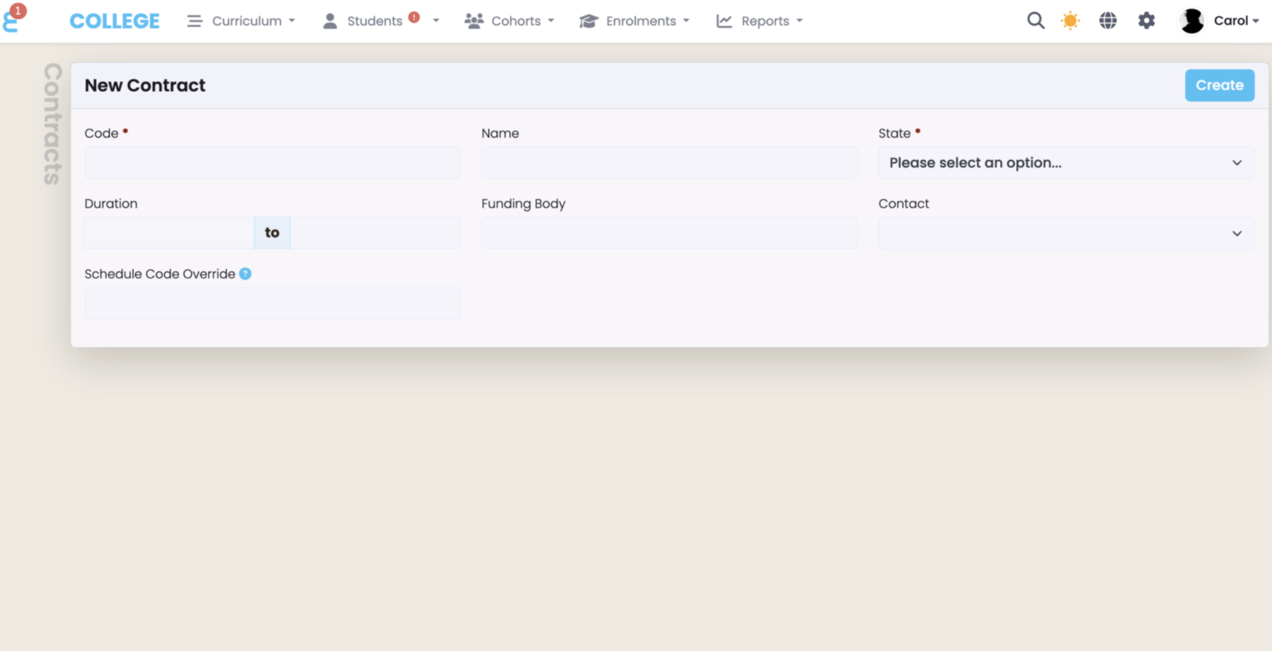
Task: Open the Contact select dropdown
Action: (1066, 233)
